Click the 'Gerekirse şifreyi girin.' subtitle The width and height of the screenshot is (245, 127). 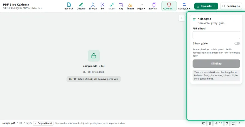pos(211,23)
